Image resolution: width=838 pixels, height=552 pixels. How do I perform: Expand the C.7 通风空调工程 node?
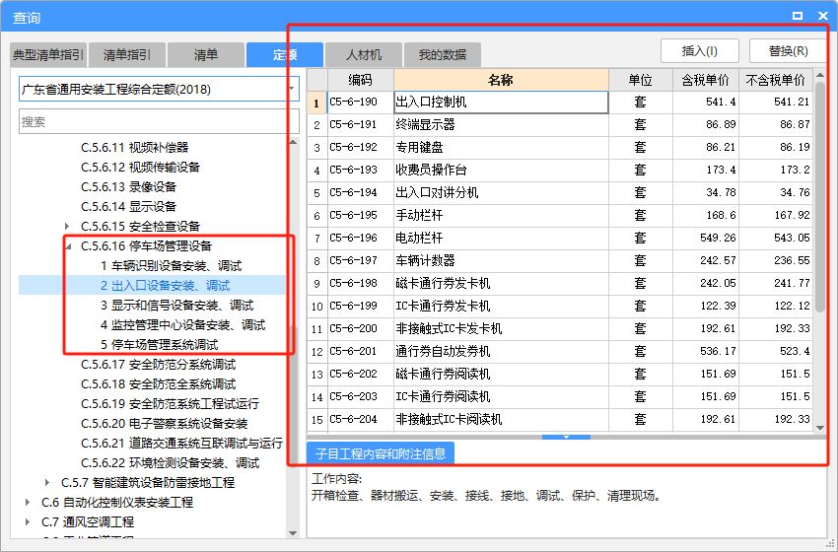tap(28, 522)
